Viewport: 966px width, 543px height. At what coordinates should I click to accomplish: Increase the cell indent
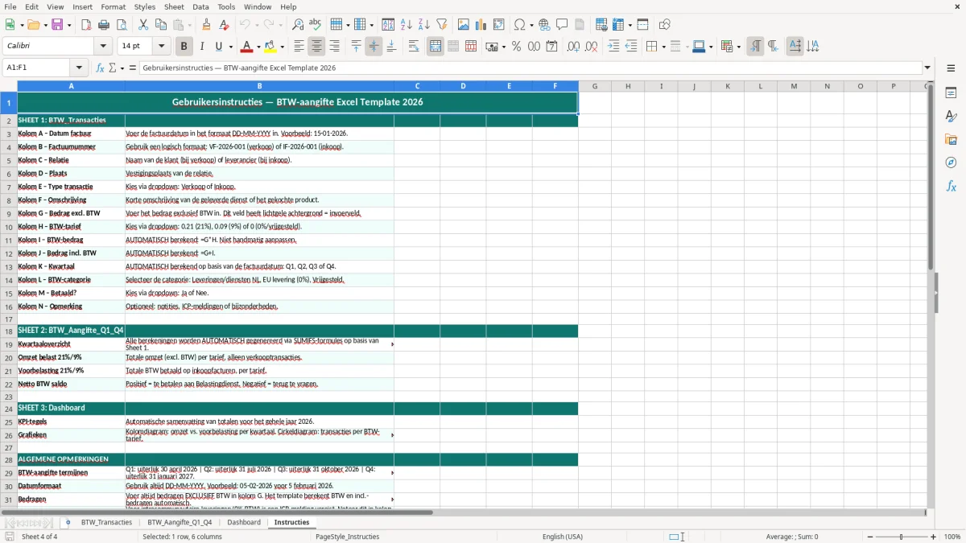coord(613,47)
